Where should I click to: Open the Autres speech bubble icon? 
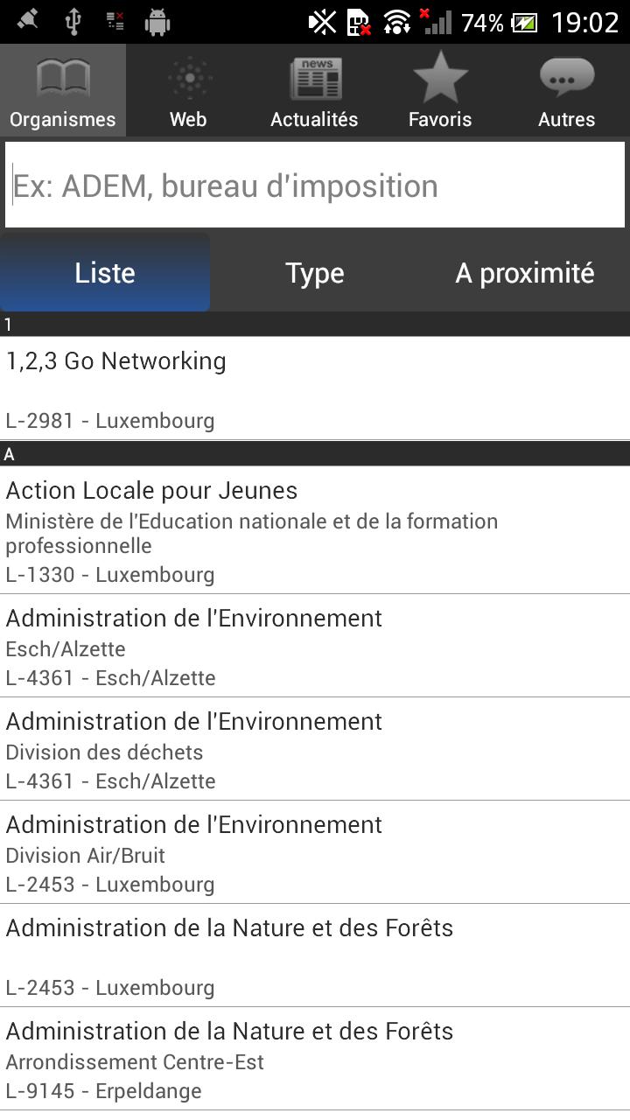coord(566,79)
